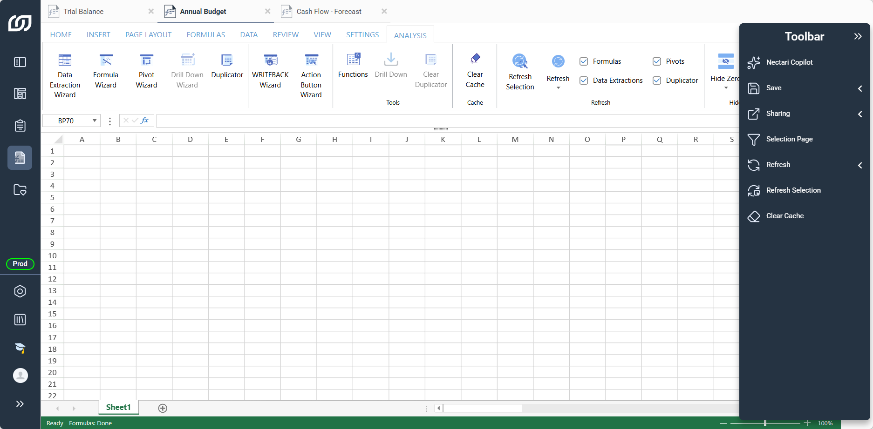Click the horizontal scrollbar thumb

click(483, 408)
